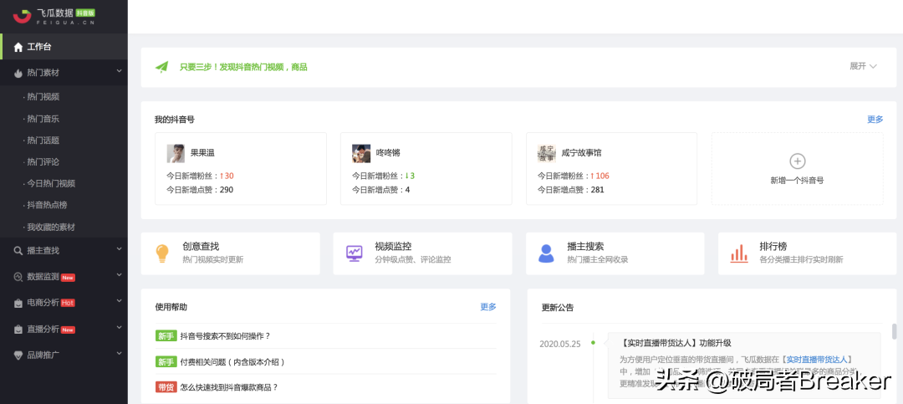The width and height of the screenshot is (903, 404).
Task: Click 【实时直播带货达人】功能升级 heading
Action: click(x=676, y=343)
